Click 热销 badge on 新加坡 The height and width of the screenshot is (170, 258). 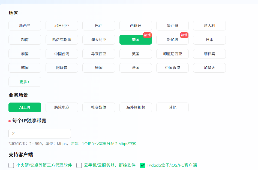coord(184,35)
